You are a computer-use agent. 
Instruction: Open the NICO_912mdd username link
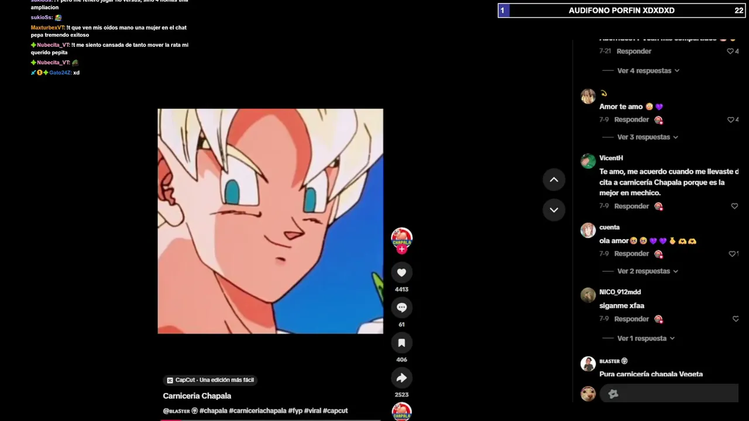point(620,292)
